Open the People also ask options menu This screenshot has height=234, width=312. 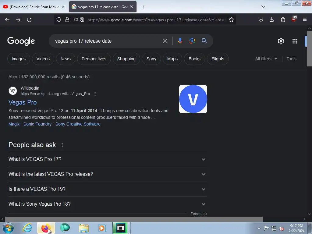[x=62, y=145]
